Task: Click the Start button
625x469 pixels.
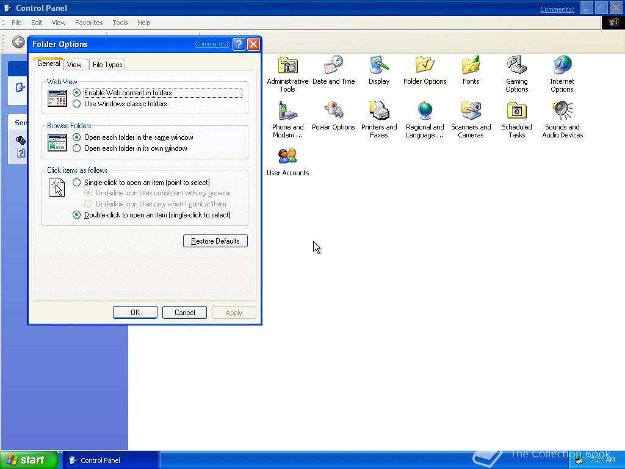Action: 29,460
